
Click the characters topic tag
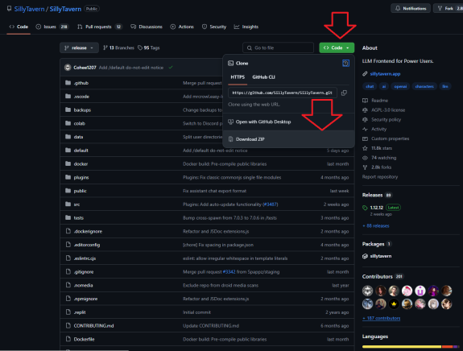(x=424, y=86)
